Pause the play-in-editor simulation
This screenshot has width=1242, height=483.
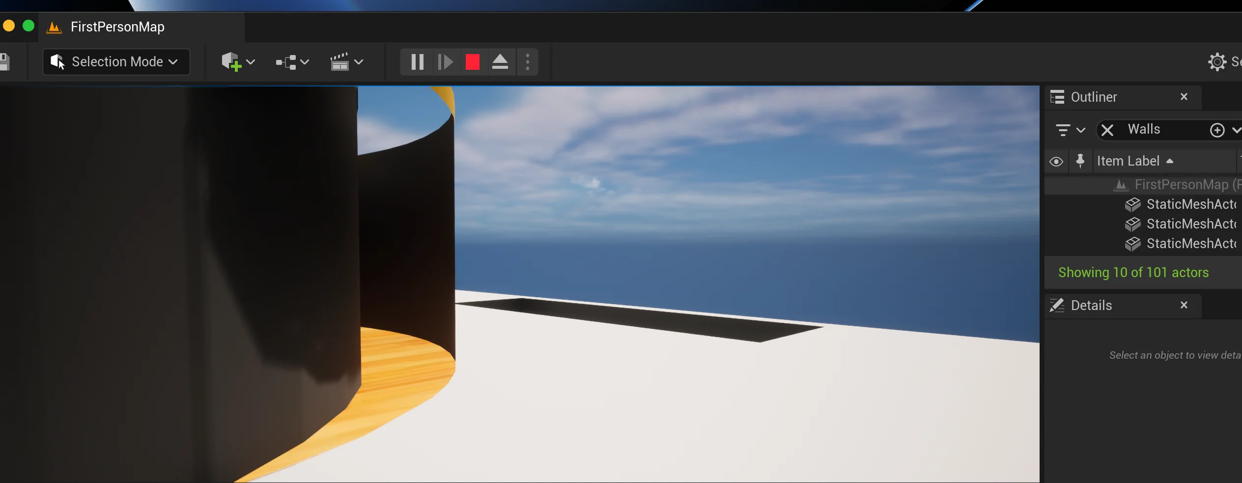tap(417, 62)
